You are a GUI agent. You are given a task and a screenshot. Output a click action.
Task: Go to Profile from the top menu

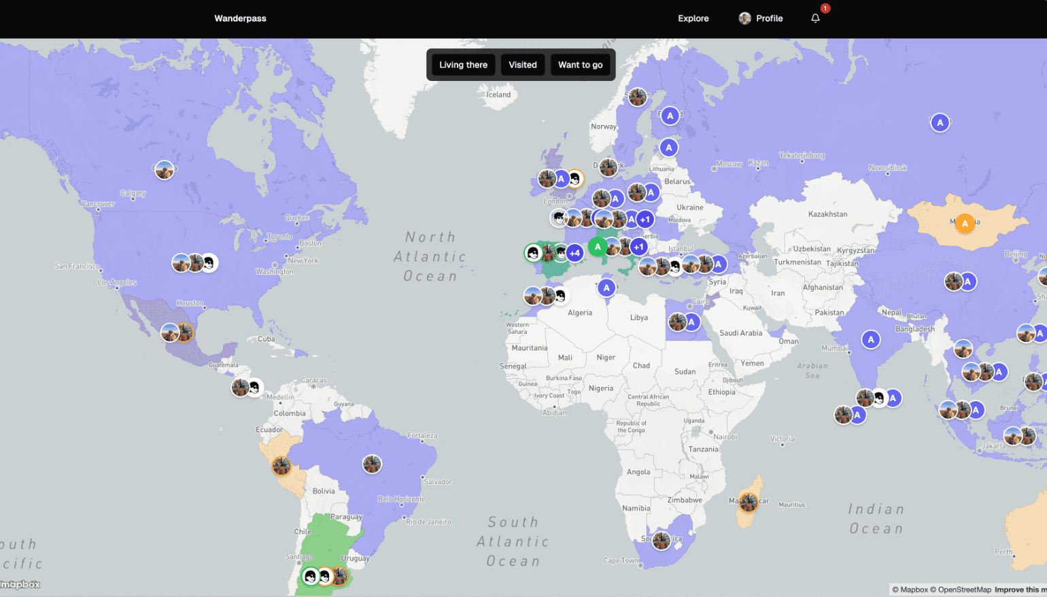tap(770, 18)
